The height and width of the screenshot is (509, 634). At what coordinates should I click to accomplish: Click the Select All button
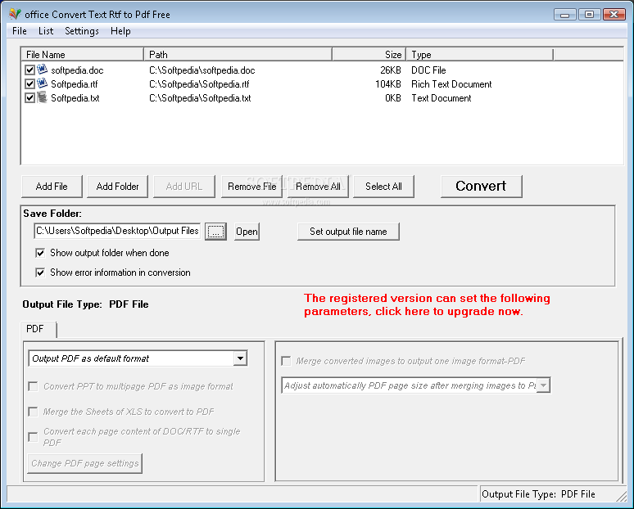pyautogui.click(x=383, y=187)
